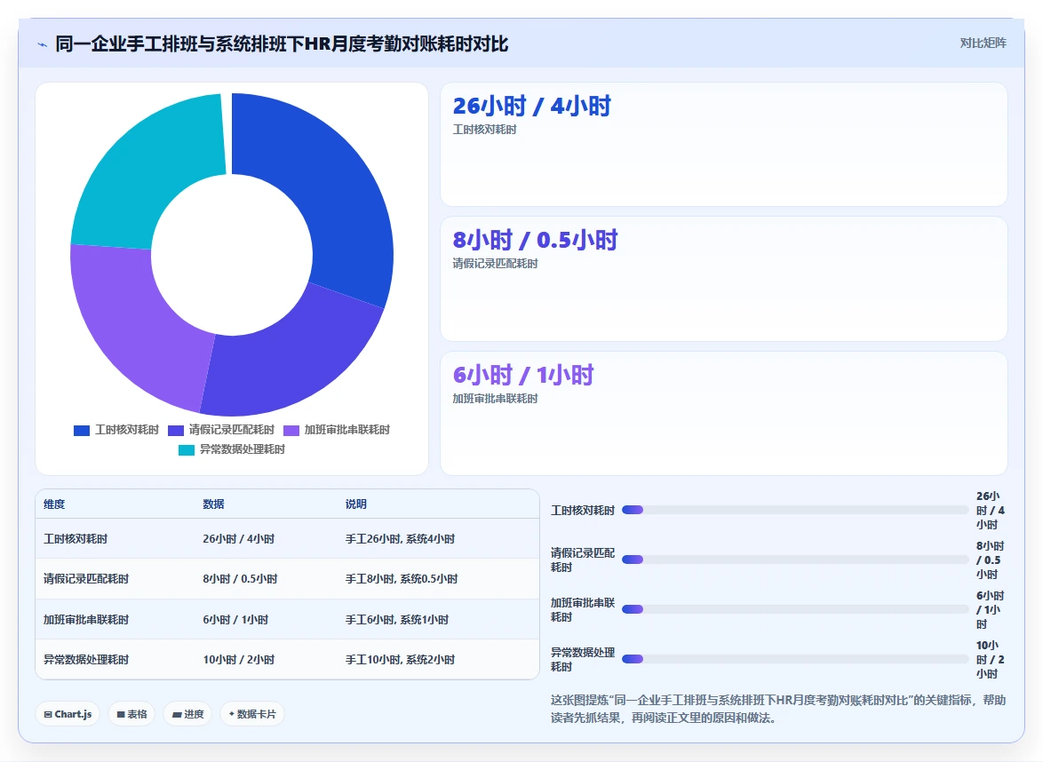Click the 加班审批串联耗时 progress bar
Image resolution: width=1043 pixels, height=762 pixels.
(x=795, y=609)
